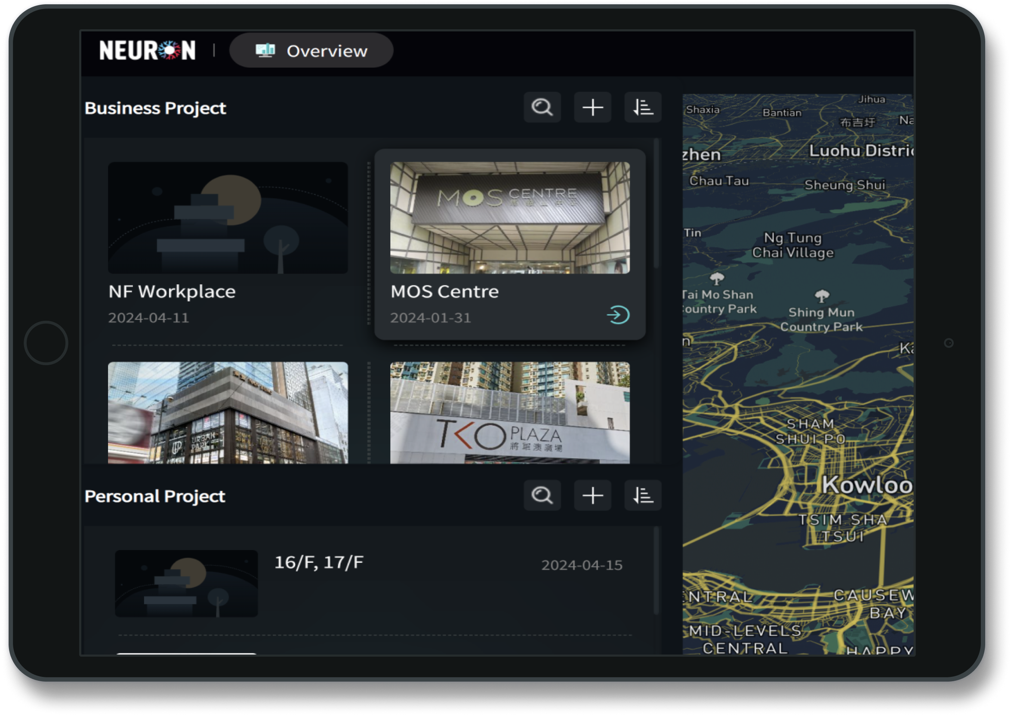
Task: Open MOS Centre photo thumbnail
Action: pos(510,218)
